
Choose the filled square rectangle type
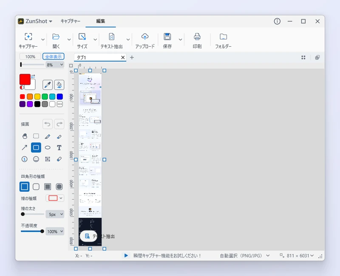click(48, 187)
